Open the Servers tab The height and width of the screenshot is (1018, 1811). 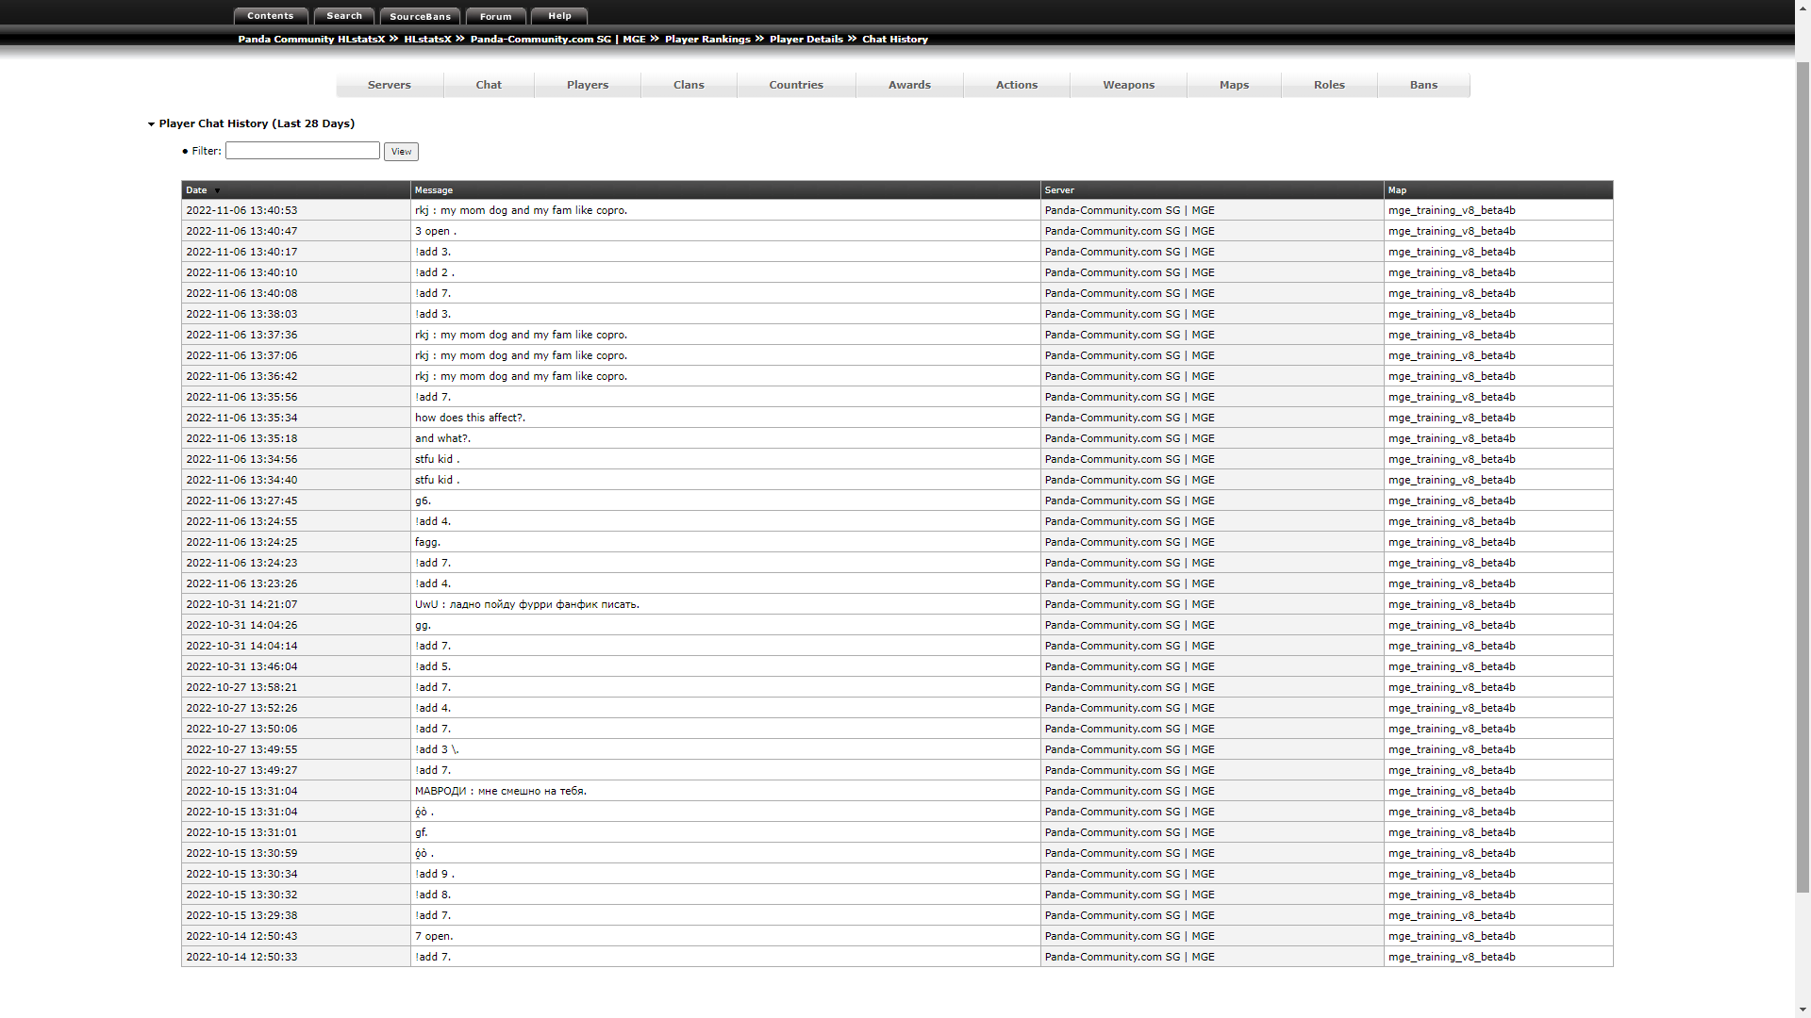click(x=389, y=85)
